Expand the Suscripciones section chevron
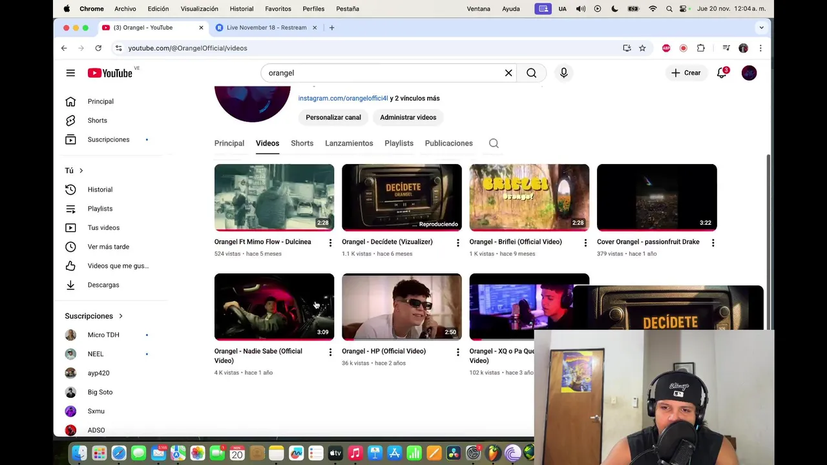The height and width of the screenshot is (465, 827). click(x=120, y=316)
